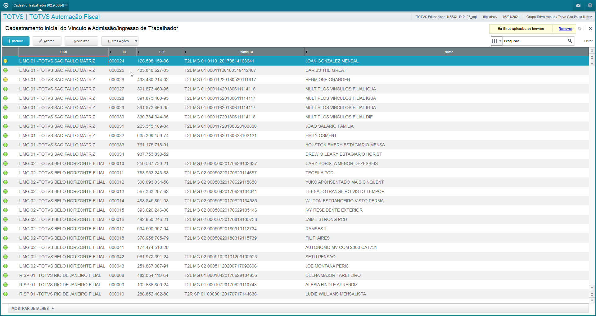
Task: Click green status icon for JOAO SALARIO FAMILIA
Action: click(x=6, y=126)
